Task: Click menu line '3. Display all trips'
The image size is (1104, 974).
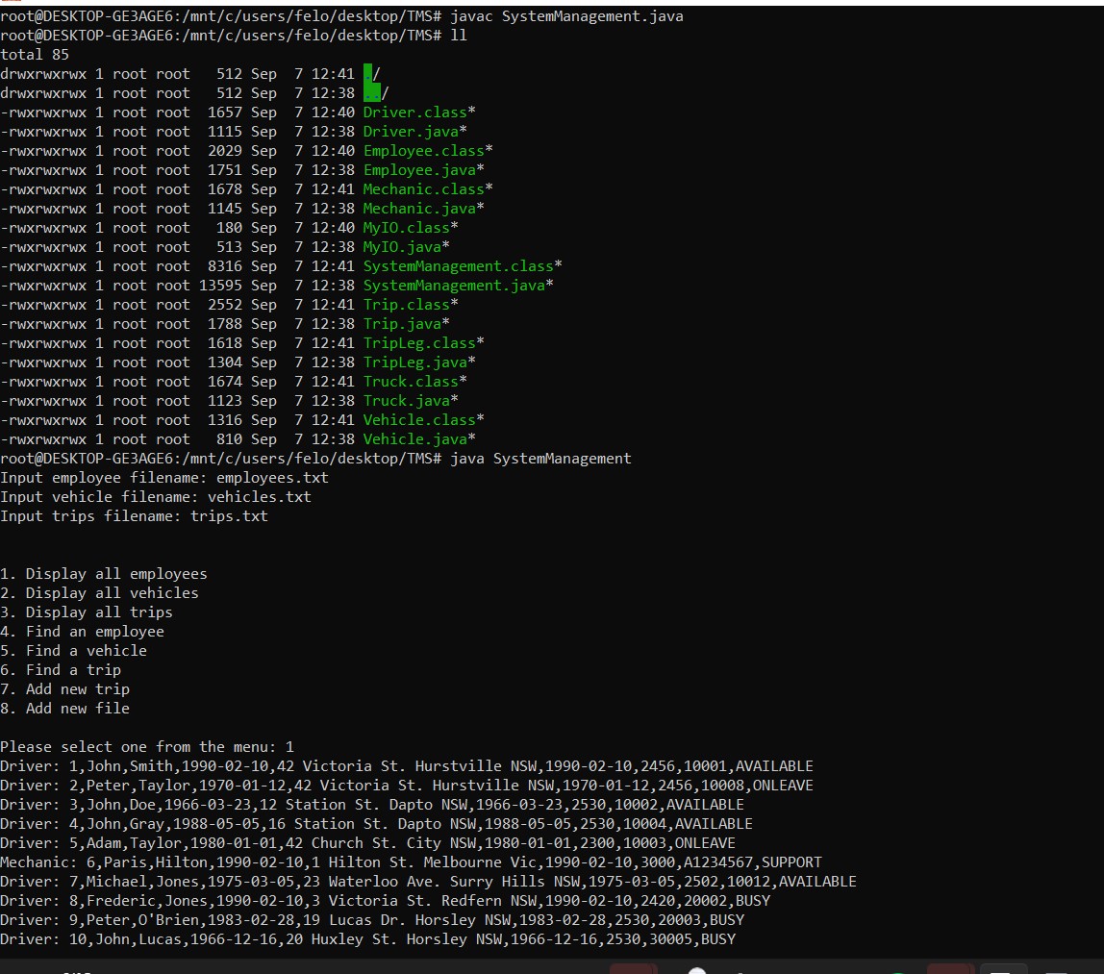Action: coord(87,612)
